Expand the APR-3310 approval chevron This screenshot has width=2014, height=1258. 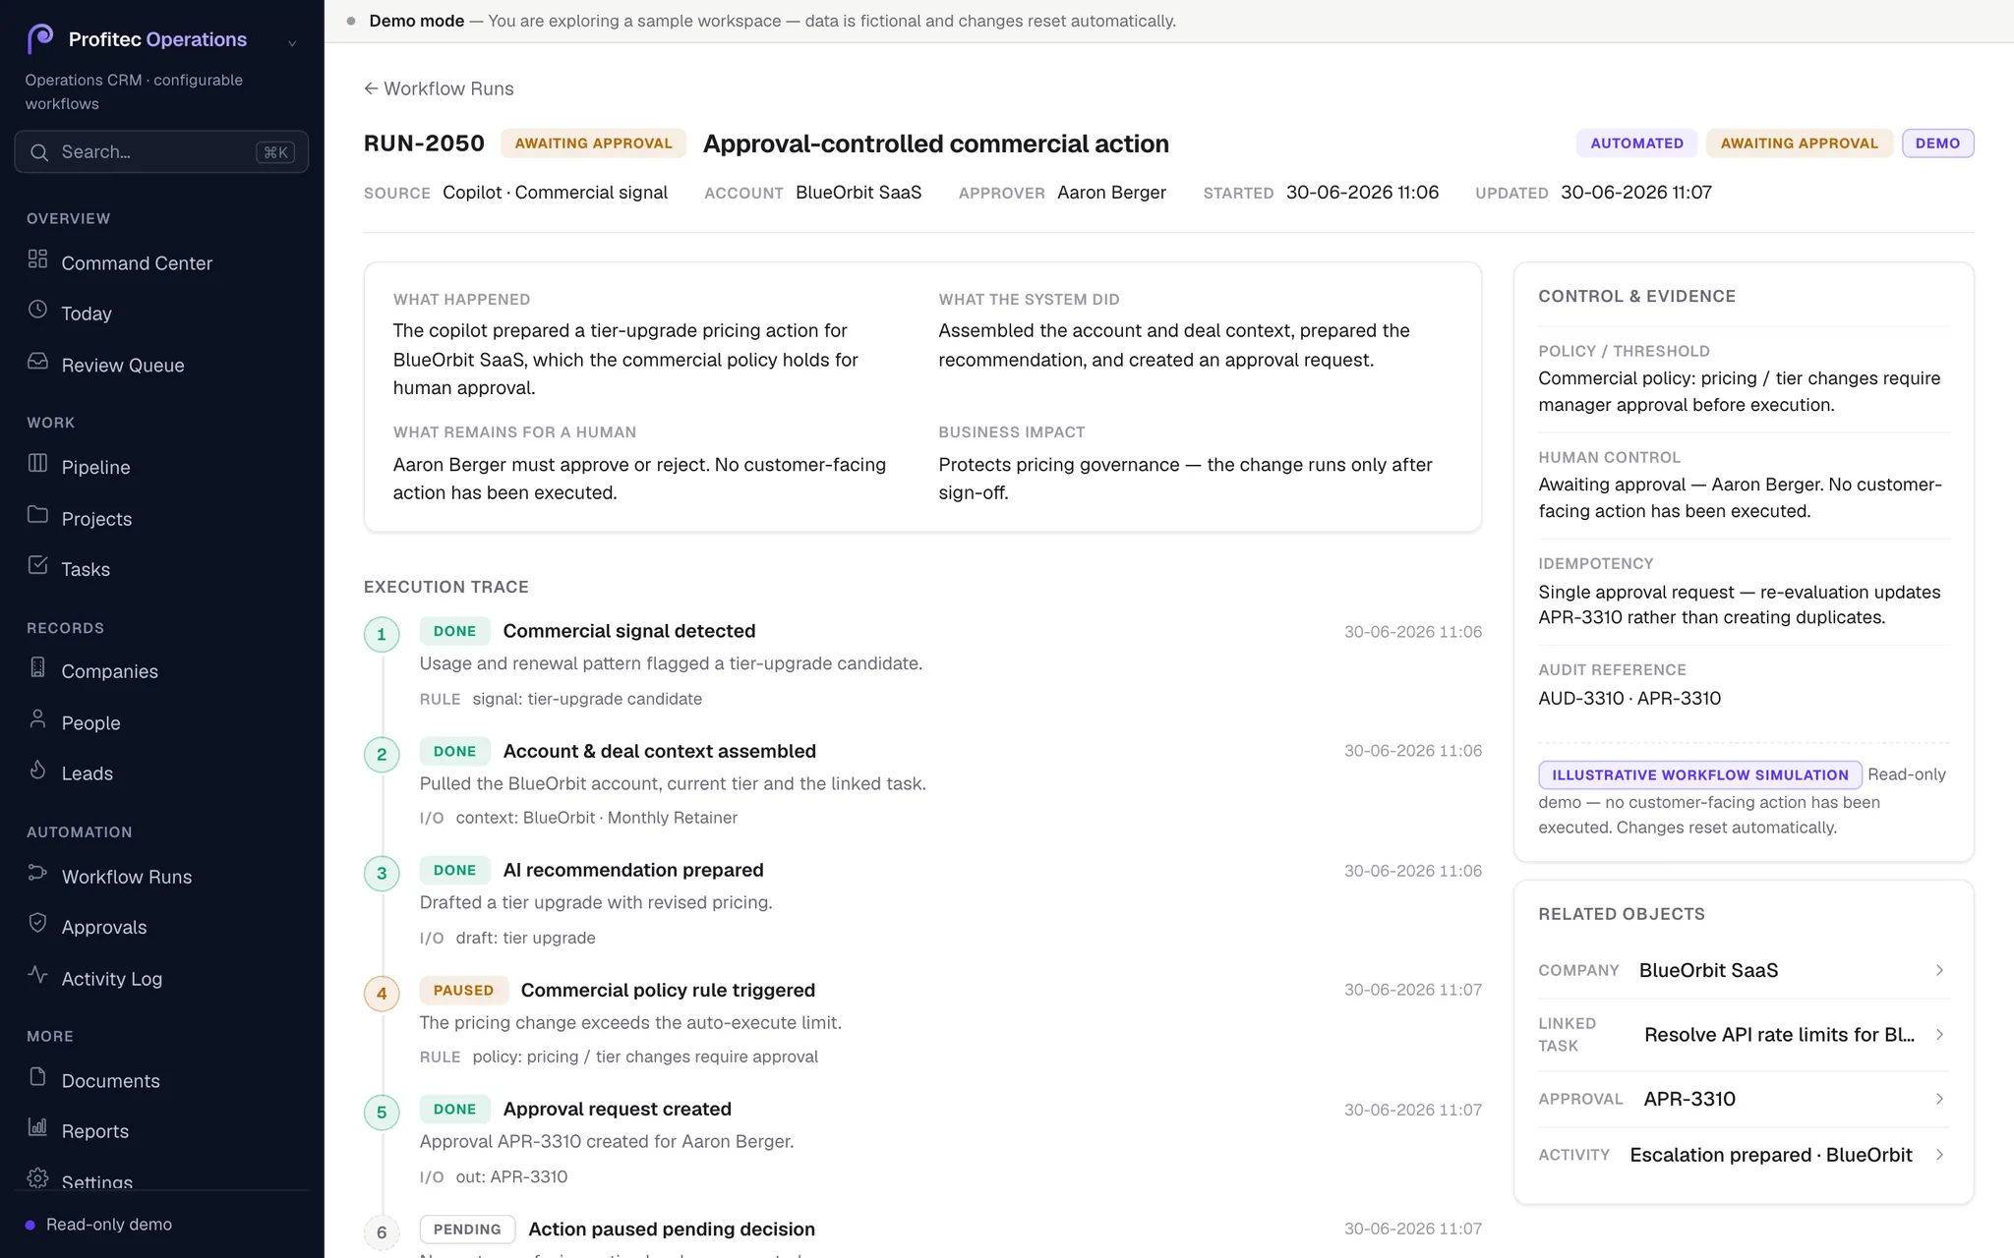pyautogui.click(x=1939, y=1099)
